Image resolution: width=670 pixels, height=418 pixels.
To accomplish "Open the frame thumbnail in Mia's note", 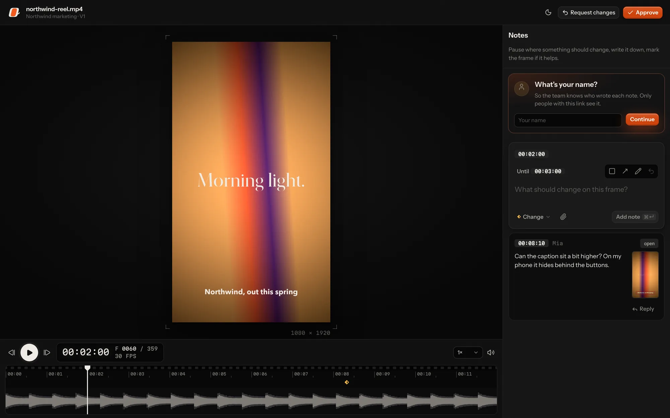I will click(x=645, y=275).
